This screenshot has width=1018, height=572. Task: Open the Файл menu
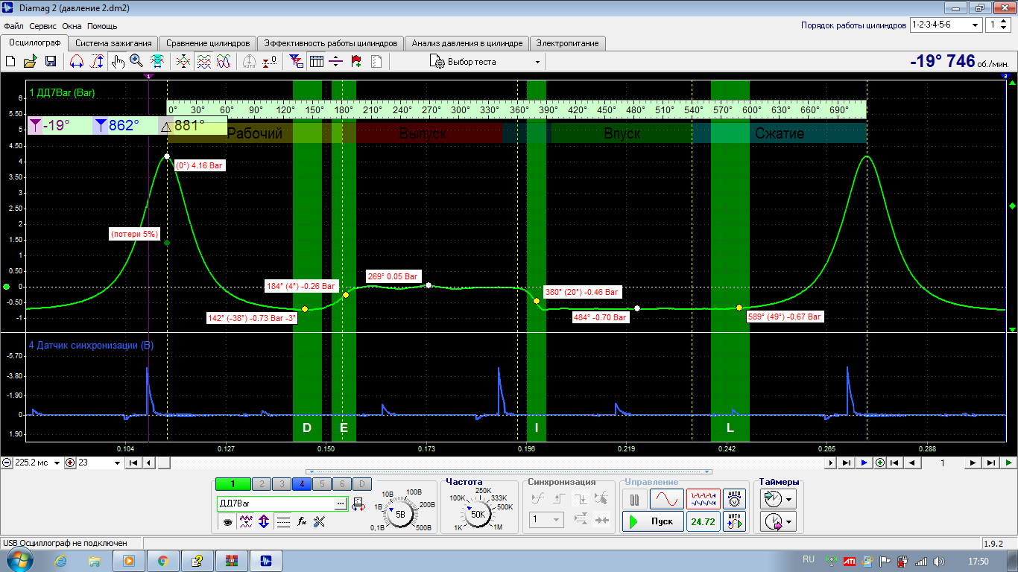(13, 25)
